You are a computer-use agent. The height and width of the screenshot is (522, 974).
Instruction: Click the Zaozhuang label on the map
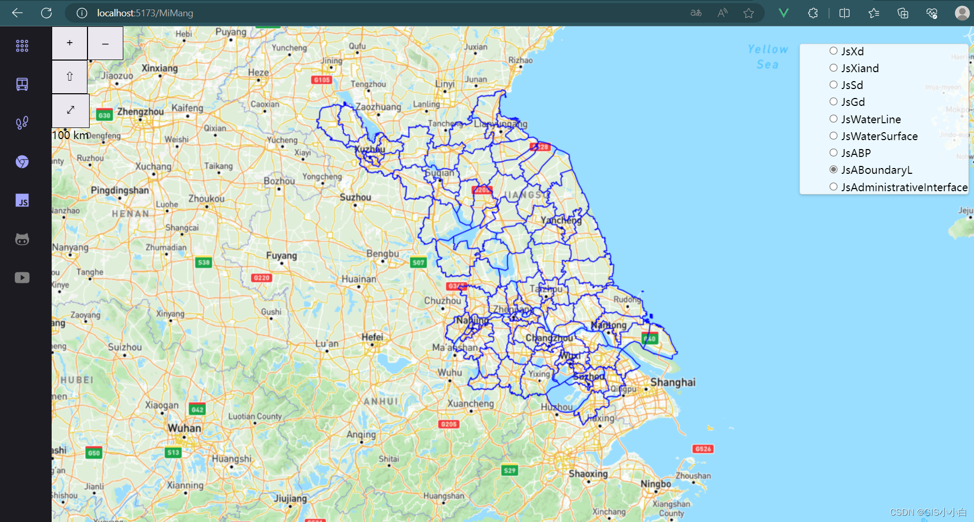coord(378,107)
